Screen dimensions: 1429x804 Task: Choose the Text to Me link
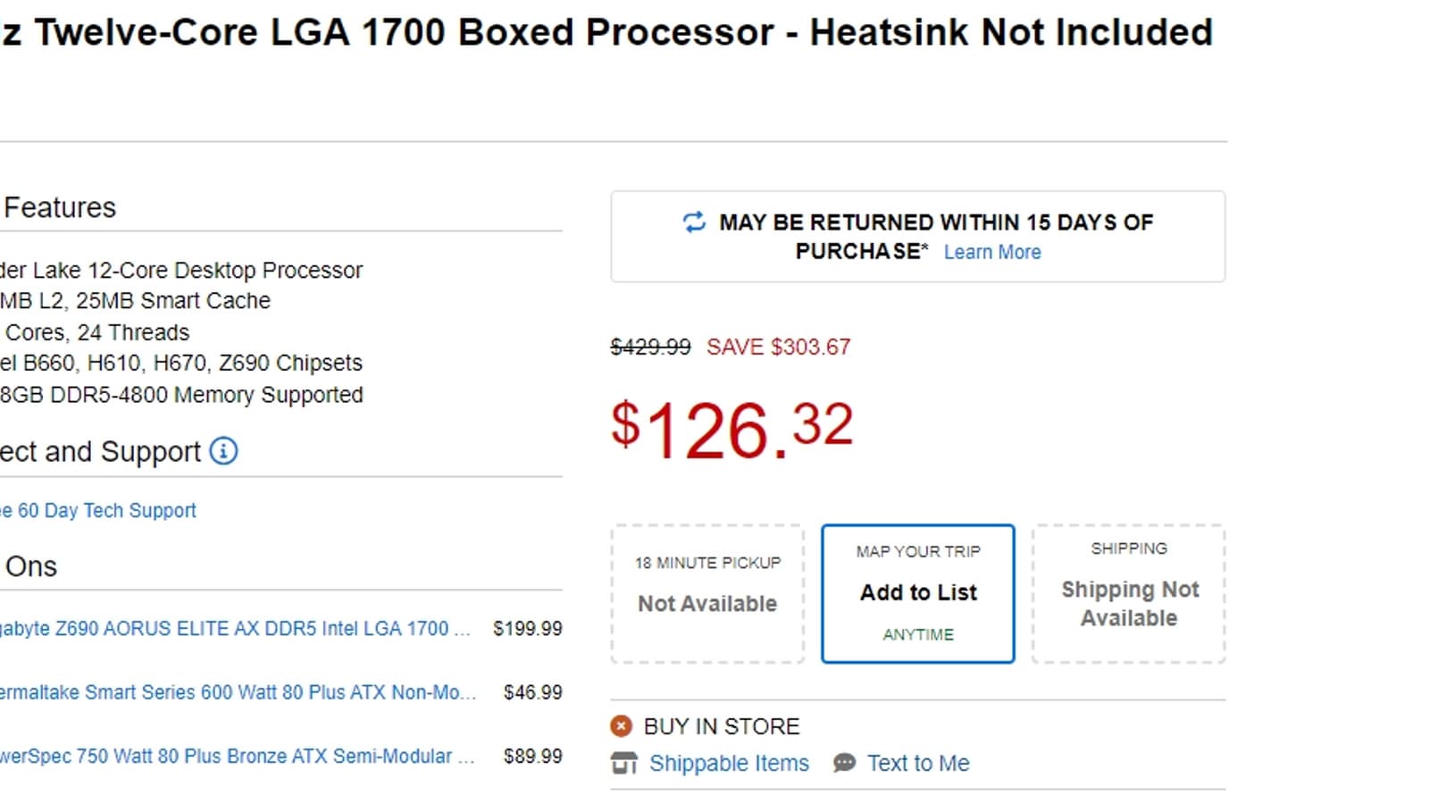[918, 764]
